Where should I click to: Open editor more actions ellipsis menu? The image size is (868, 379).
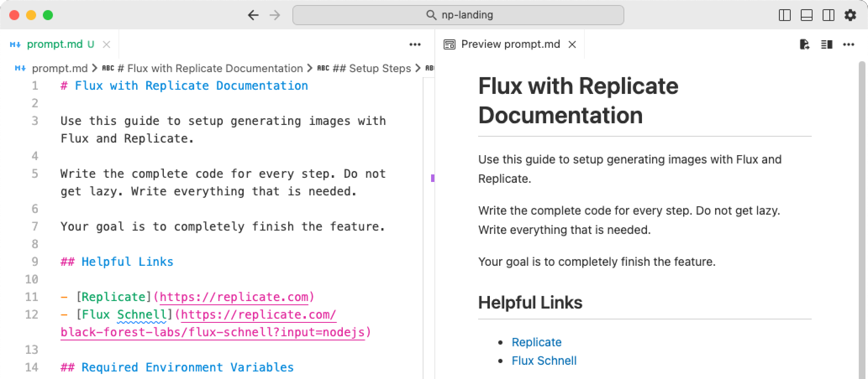[x=415, y=44]
